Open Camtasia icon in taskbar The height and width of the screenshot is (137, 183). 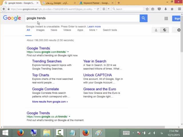coord(60,133)
